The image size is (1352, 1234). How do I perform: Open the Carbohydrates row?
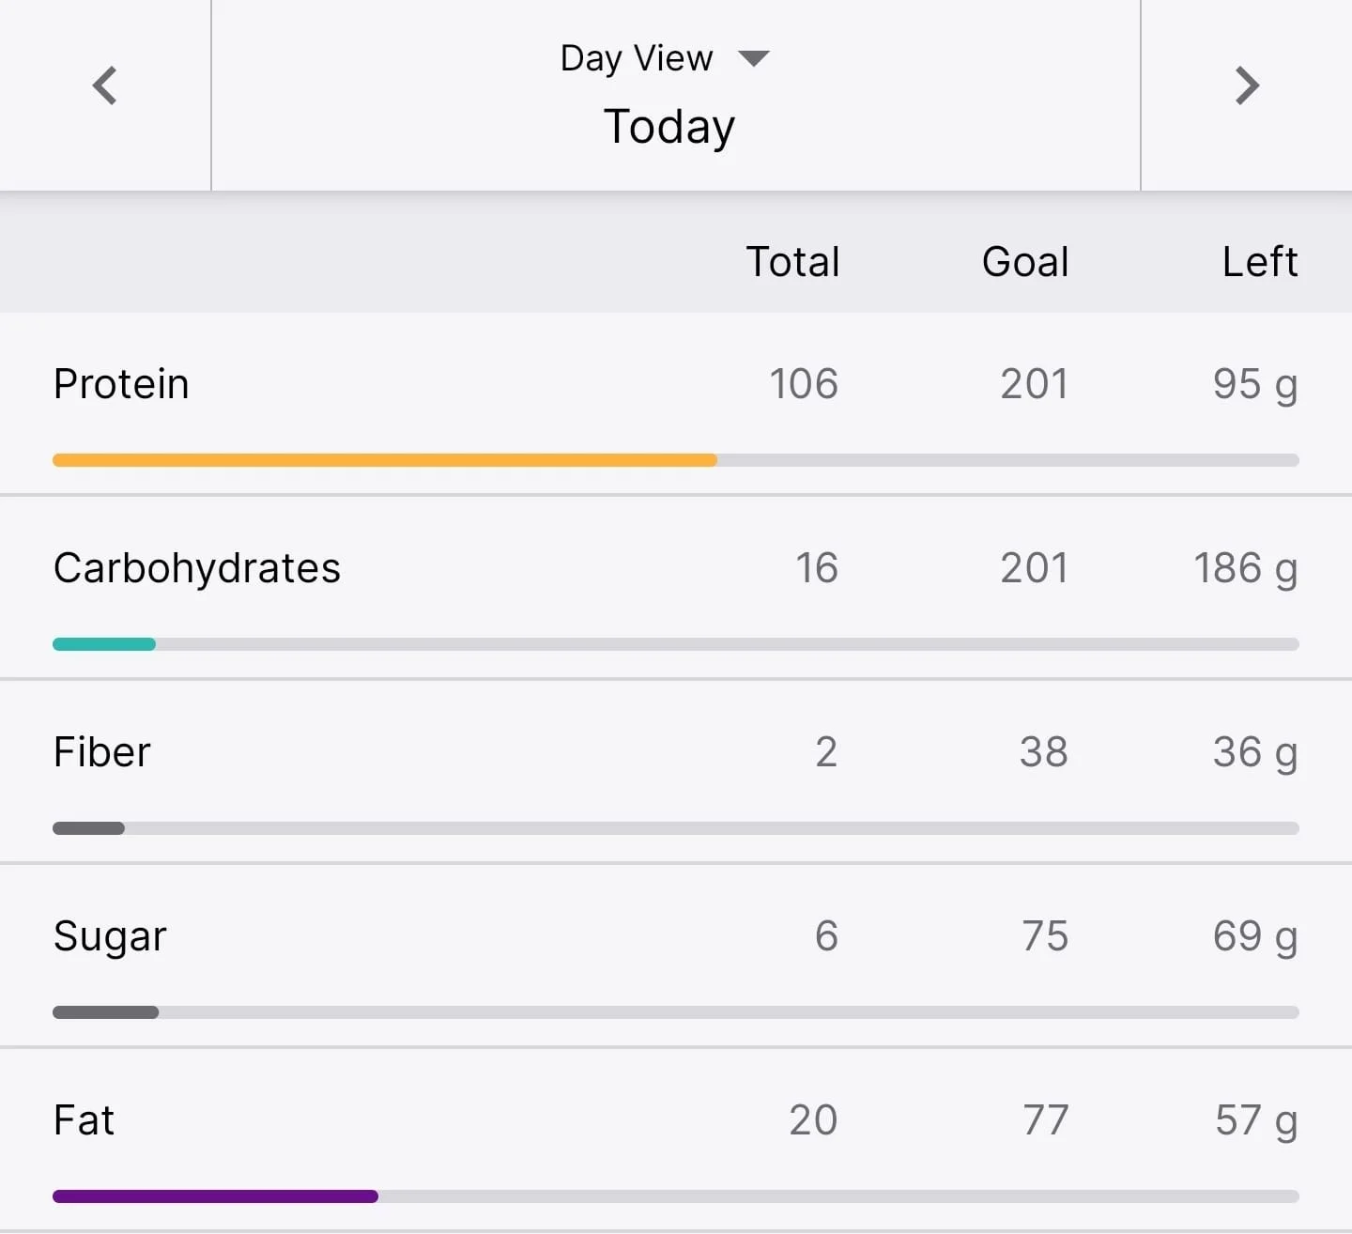[x=676, y=587]
